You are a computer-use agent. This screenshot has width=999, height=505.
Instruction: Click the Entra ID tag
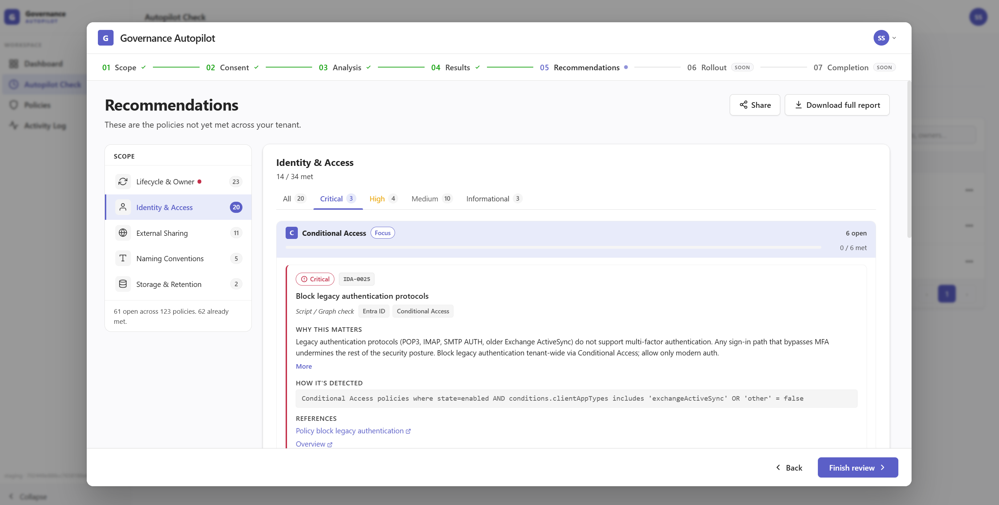(374, 311)
